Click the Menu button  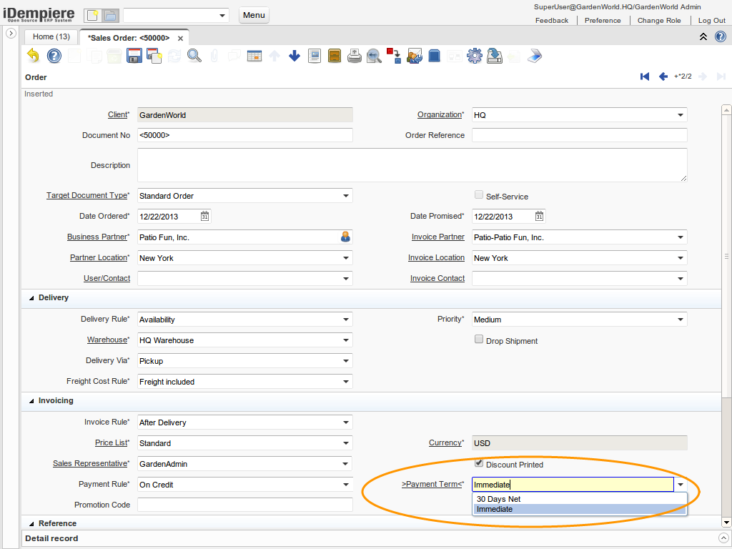coord(254,15)
